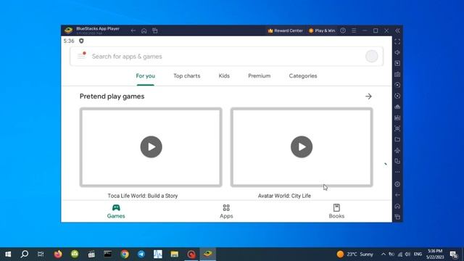Open Avatar World: City Life title
Viewport: 464px width, 261px height.
point(284,196)
